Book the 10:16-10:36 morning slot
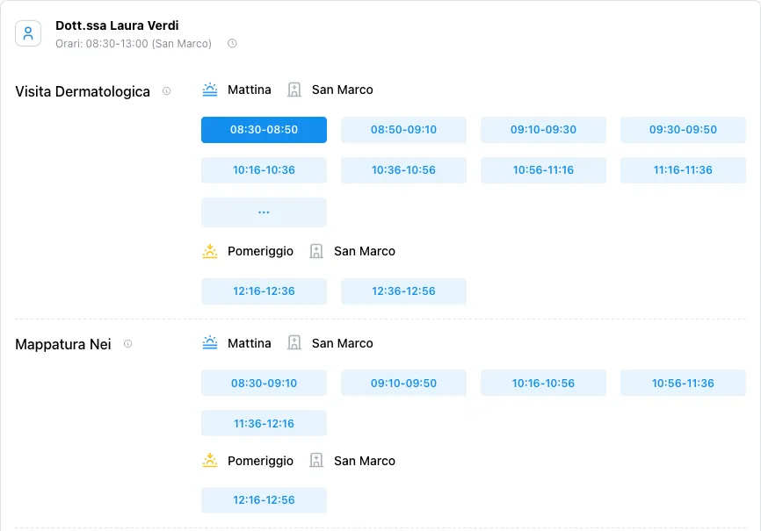The height and width of the screenshot is (531, 761). pyautogui.click(x=264, y=170)
